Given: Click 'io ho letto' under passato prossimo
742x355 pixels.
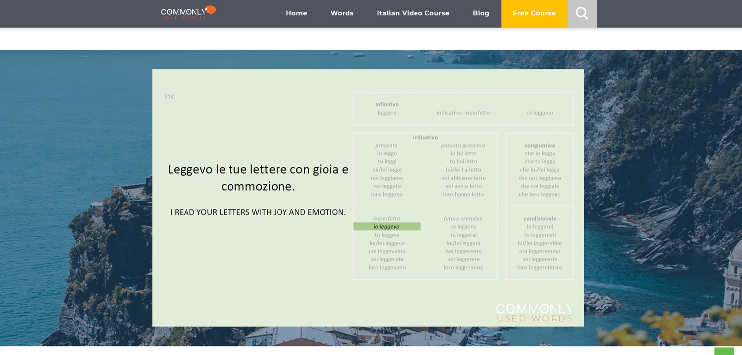Looking at the screenshot, I should 464,153.
